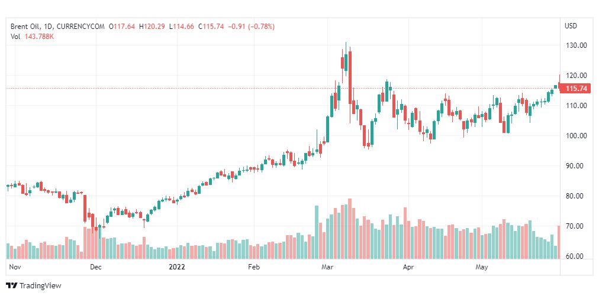Click the close value C115.74 in legend
The height and width of the screenshot is (296, 599).
(x=212, y=27)
